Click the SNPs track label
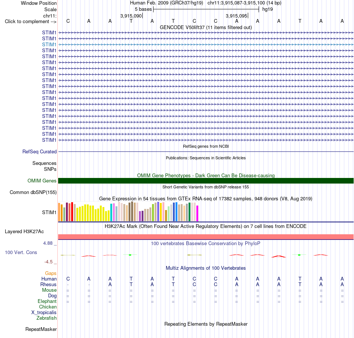354x338 pixels. [x=50, y=169]
